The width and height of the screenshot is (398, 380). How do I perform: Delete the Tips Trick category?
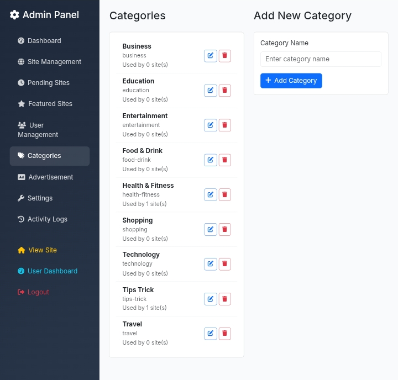[224, 299]
